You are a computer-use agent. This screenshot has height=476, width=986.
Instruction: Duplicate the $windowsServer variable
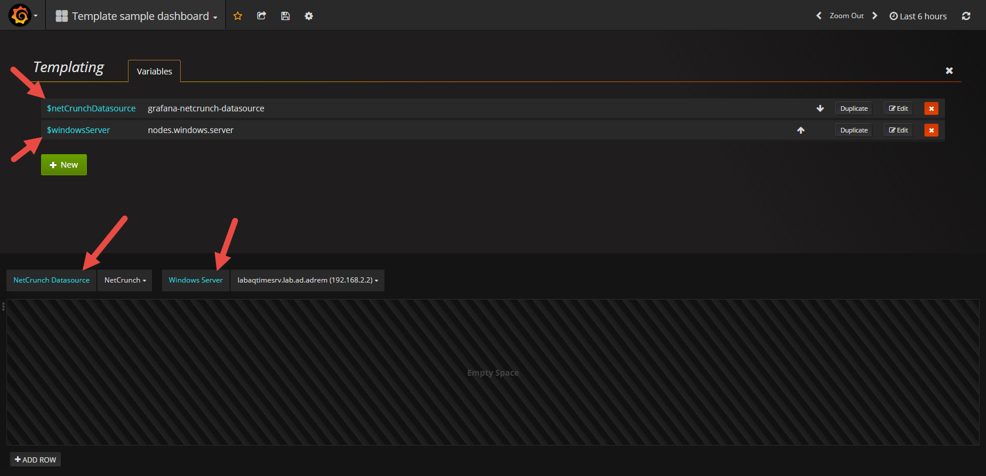pos(854,130)
